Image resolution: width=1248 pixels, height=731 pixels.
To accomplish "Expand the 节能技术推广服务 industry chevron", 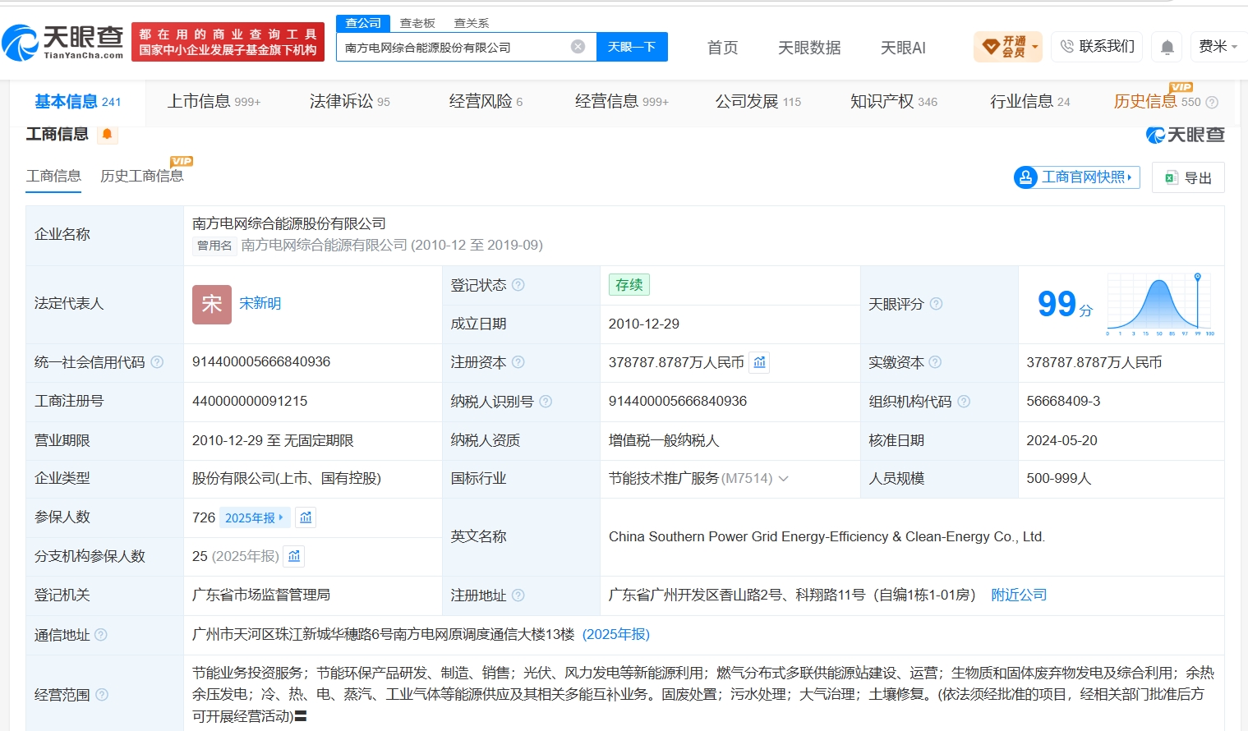I will [x=783, y=479].
